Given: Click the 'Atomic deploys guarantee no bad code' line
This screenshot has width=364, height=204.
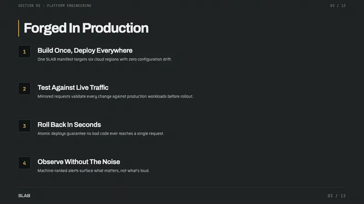Looking at the screenshot, I should (x=101, y=133).
